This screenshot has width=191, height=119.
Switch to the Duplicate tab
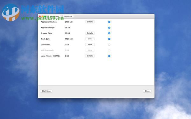coord(68,17)
